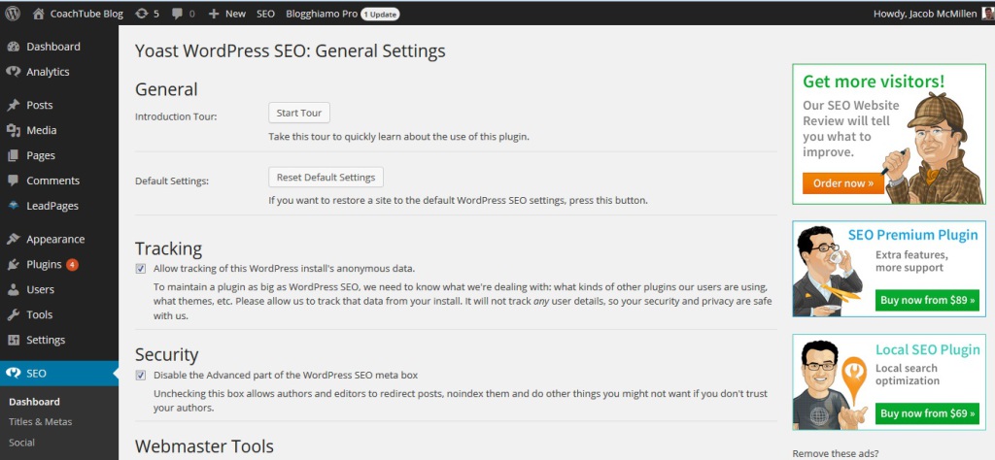The height and width of the screenshot is (460, 995).
Task: Click the Posts pin icon in sidebar
Action: pos(13,105)
